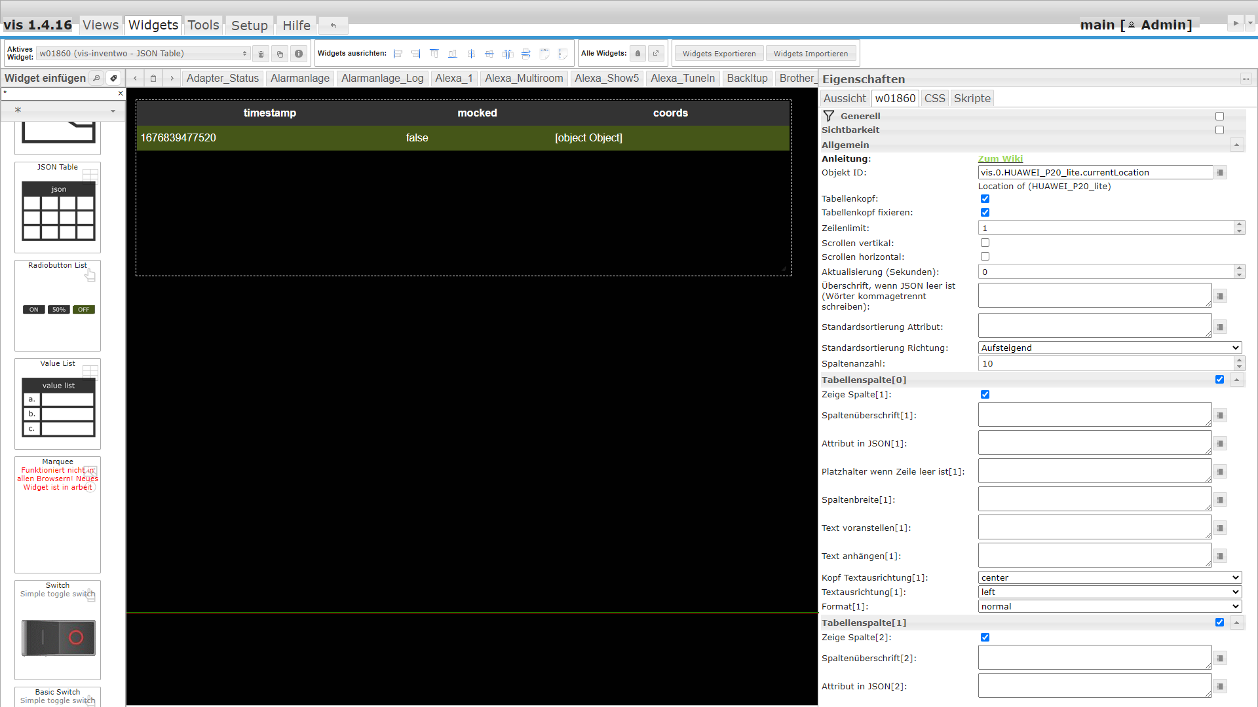Show info for active widget
Screen dimensions: 1258x707
tap(299, 54)
